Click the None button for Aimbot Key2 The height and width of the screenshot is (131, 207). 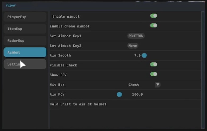coord(133,46)
